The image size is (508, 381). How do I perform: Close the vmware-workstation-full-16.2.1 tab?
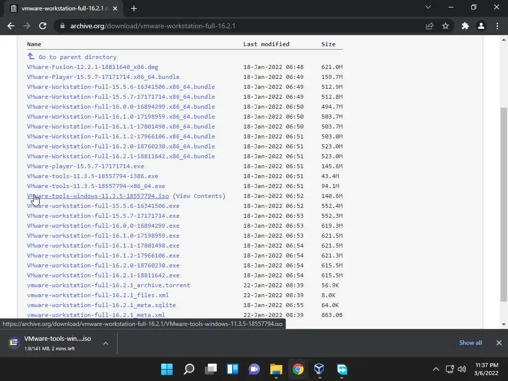pyautogui.click(x=115, y=8)
